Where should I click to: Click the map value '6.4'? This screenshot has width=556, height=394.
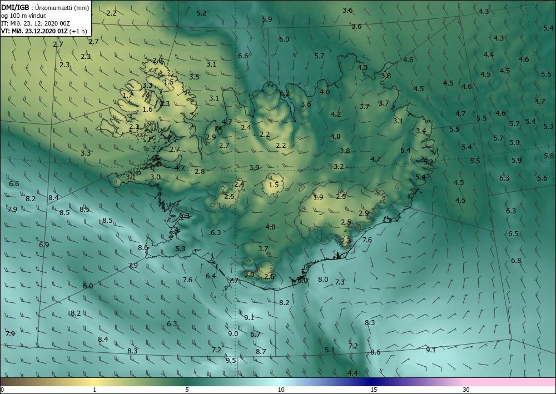(211, 276)
